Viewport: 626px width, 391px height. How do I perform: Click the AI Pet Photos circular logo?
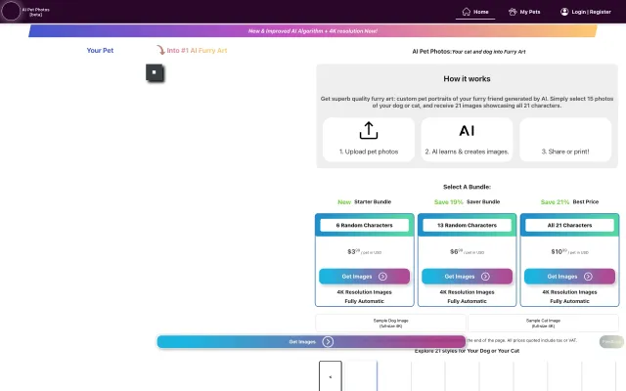(x=11, y=11)
